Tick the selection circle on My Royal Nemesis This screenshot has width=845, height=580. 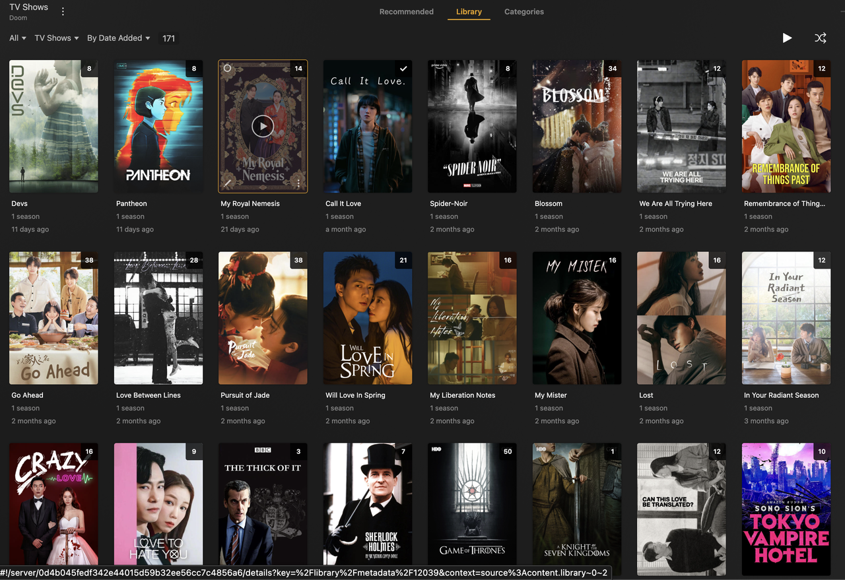pos(227,68)
